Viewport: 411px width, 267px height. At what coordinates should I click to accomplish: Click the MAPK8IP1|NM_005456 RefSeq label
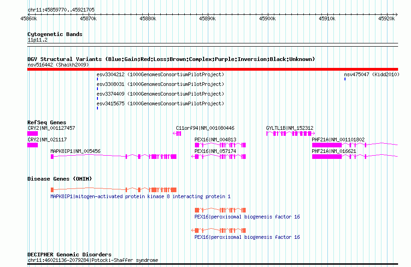pyautogui.click(x=75, y=151)
